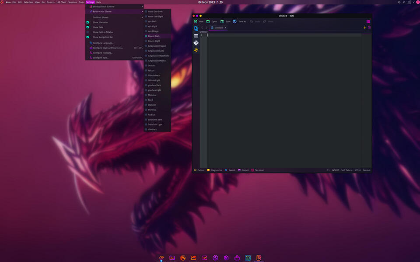The image size is (420, 262).
Task: Select the Monokai theme
Action: (x=157, y=95)
